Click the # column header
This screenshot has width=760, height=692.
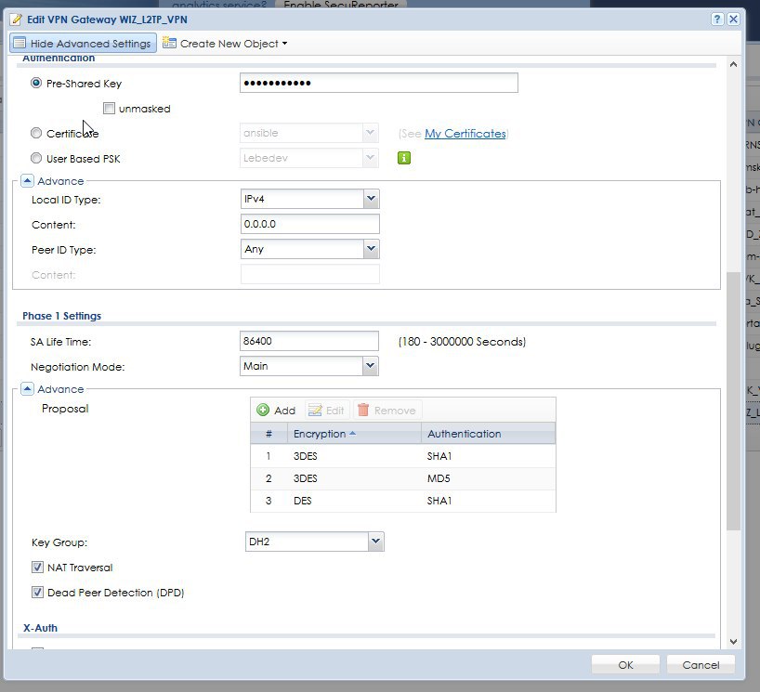269,434
